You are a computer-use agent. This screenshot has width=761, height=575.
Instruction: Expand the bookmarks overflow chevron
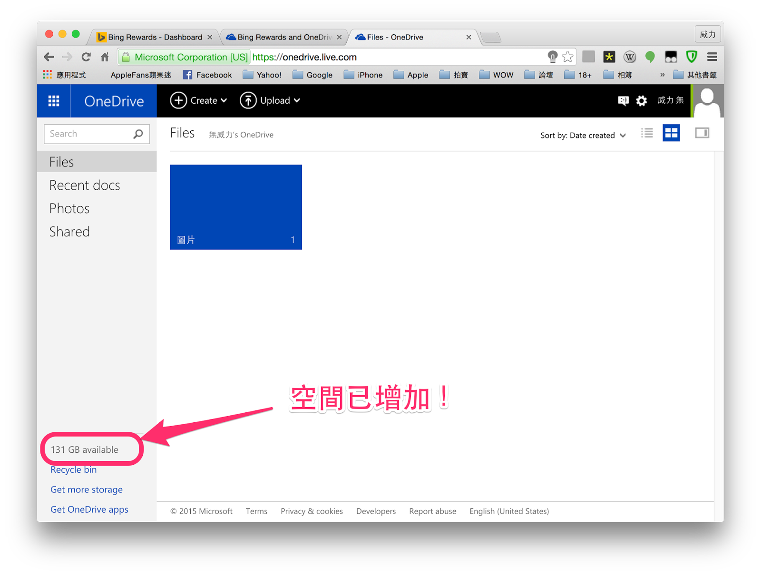tap(662, 75)
